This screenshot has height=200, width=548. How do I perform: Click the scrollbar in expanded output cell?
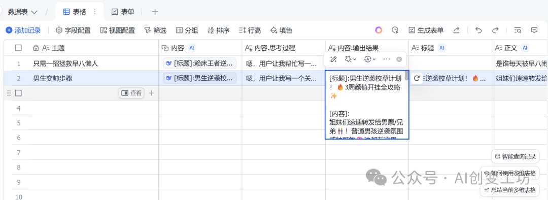[406, 75]
